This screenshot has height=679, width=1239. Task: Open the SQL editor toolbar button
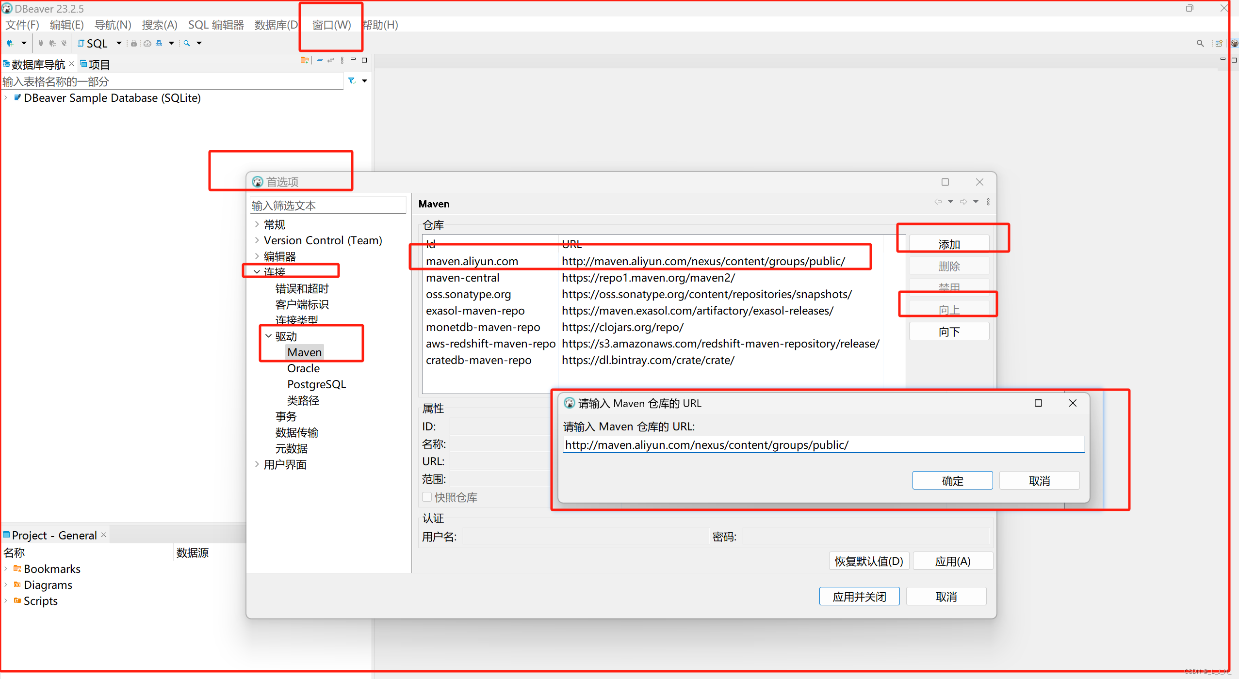(93, 44)
